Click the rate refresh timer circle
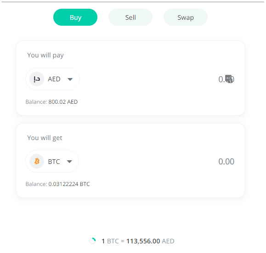This screenshot has height=253, width=266. click(93, 241)
